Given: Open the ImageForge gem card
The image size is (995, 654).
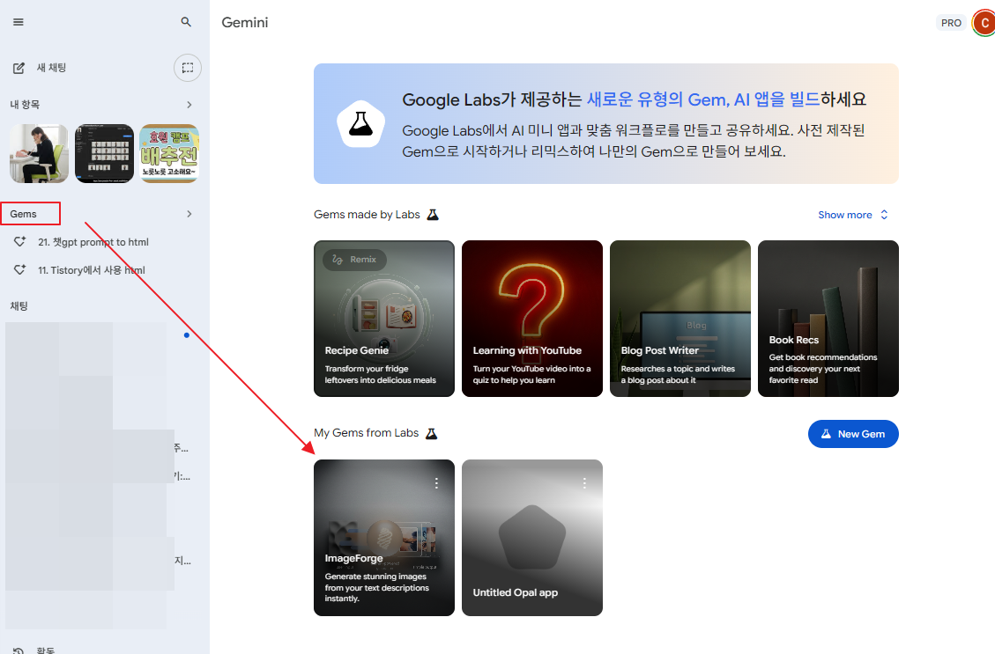Looking at the screenshot, I should [x=384, y=538].
